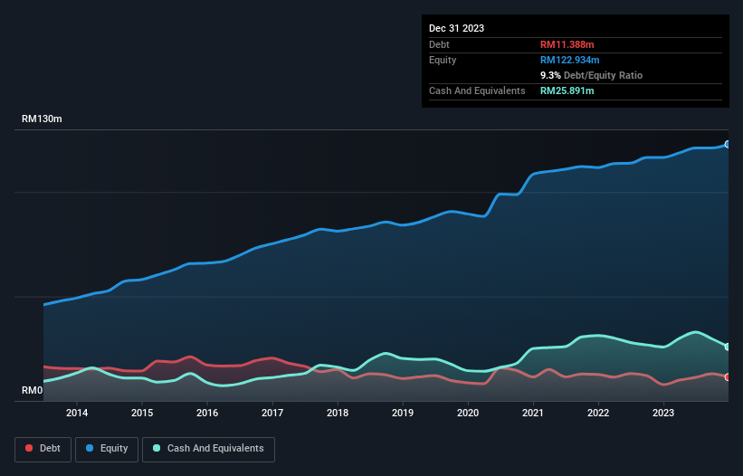Image resolution: width=743 pixels, height=476 pixels.
Task: Select the 2014 x-axis year label
Action: (x=77, y=413)
